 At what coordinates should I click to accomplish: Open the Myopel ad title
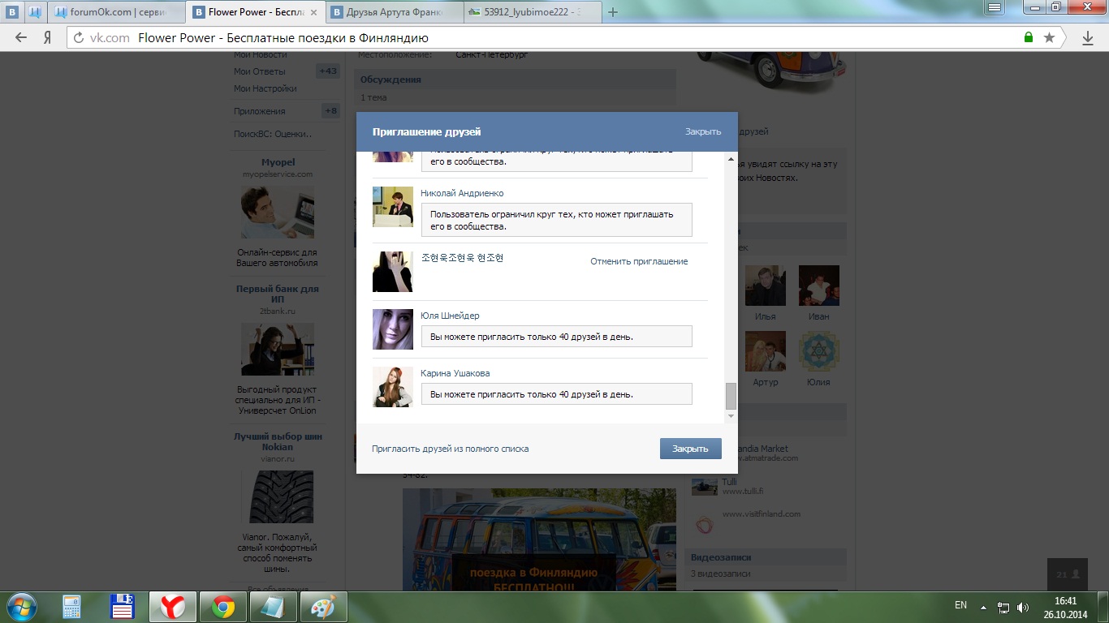278,162
